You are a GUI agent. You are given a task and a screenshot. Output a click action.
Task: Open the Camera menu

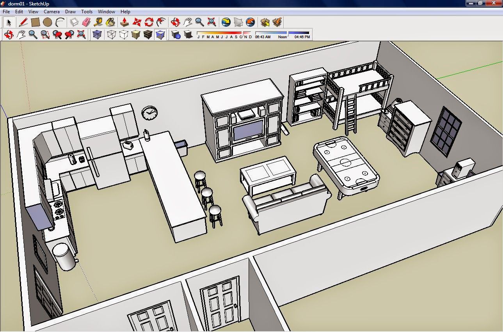(52, 12)
